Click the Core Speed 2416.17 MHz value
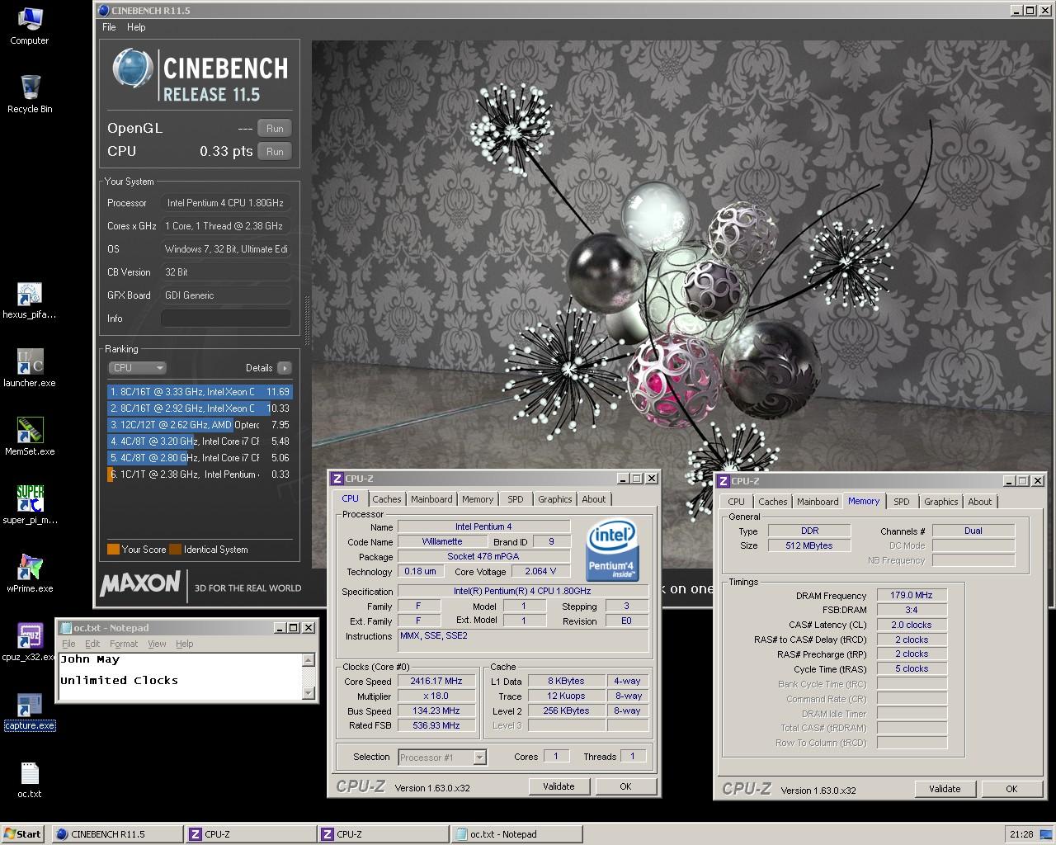Viewport: 1056px width, 845px height. pyautogui.click(x=436, y=682)
